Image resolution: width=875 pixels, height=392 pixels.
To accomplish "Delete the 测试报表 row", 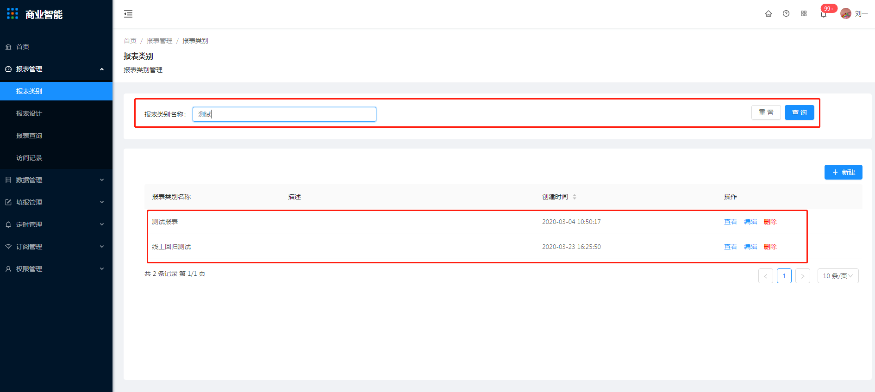I will tap(770, 222).
